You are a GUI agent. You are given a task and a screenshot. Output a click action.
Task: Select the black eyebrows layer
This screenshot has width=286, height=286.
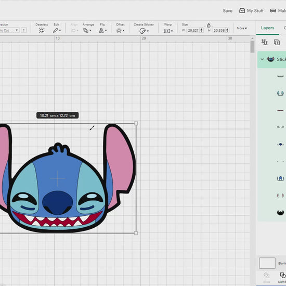point(280,127)
